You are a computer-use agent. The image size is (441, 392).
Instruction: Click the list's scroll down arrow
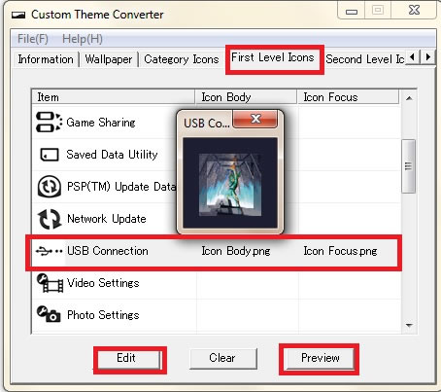click(409, 325)
